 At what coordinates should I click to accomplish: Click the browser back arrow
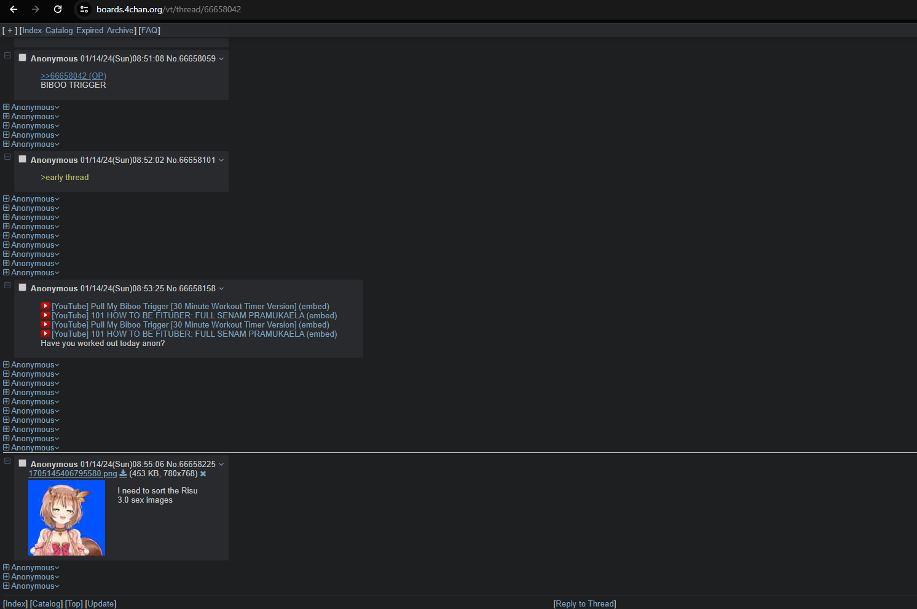(x=14, y=9)
